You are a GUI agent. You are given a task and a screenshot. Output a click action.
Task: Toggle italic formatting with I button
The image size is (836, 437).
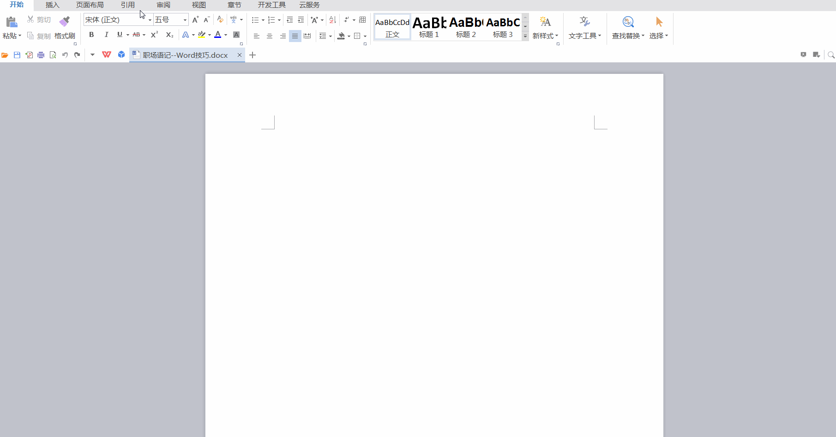point(106,35)
